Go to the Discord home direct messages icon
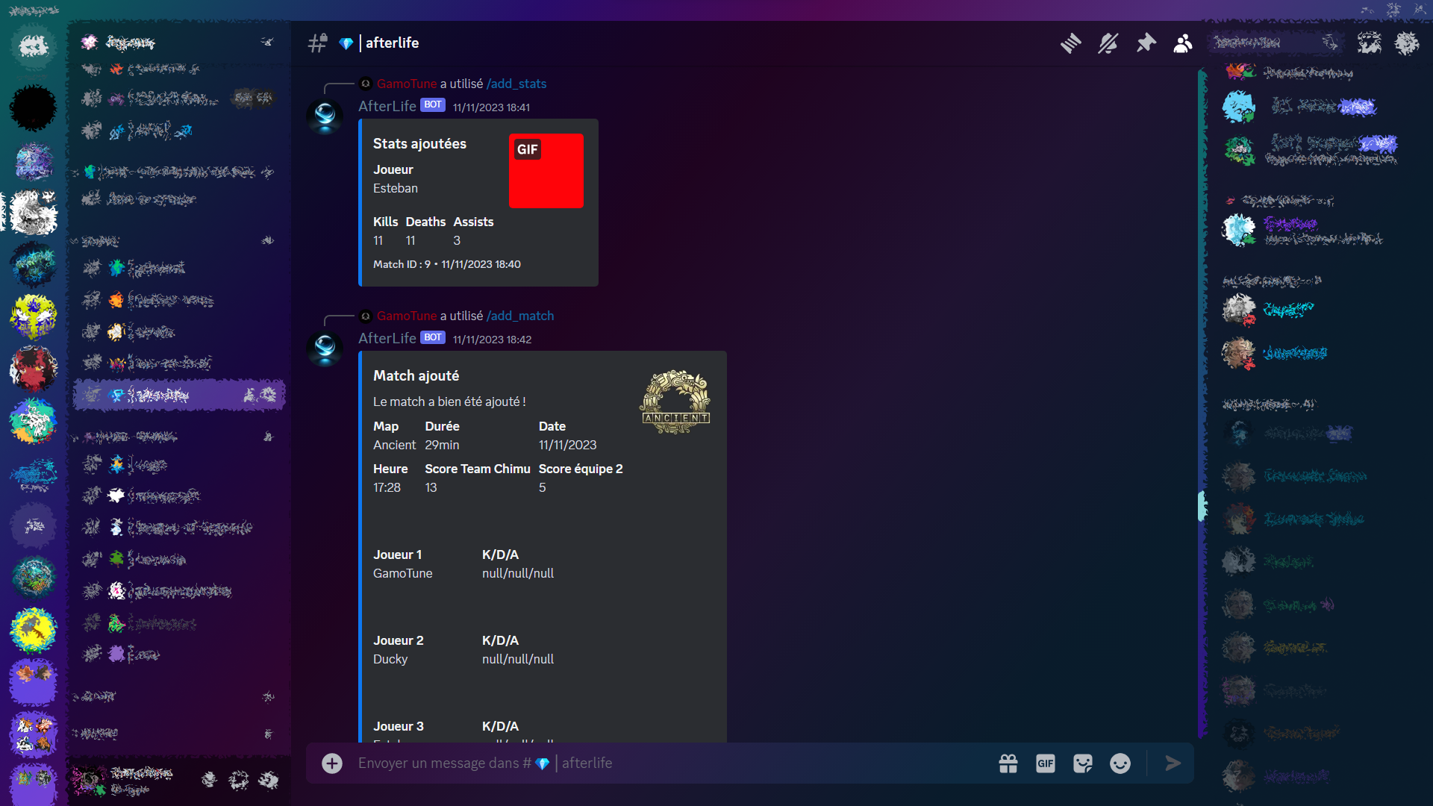The image size is (1433, 806). coord(34,47)
